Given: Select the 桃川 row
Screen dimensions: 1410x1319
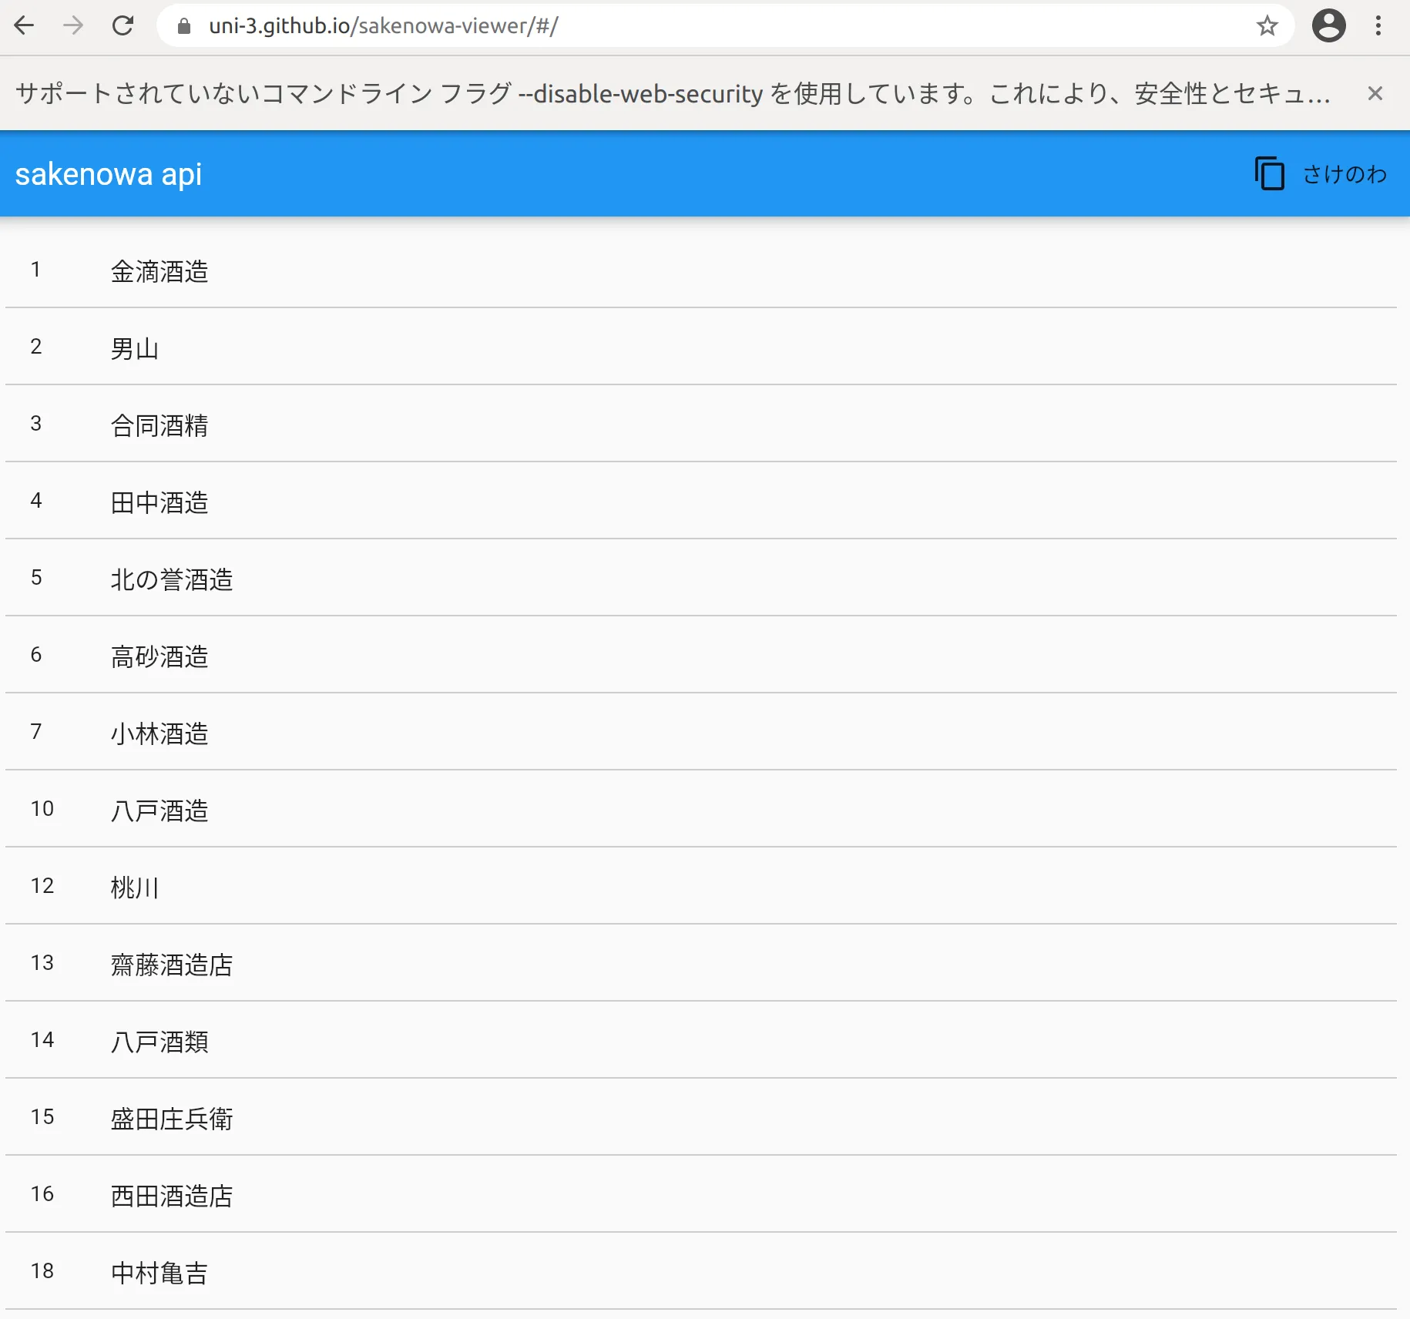Looking at the screenshot, I should pyautogui.click(x=701, y=886).
